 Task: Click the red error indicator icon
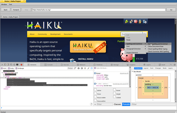(21, 65)
